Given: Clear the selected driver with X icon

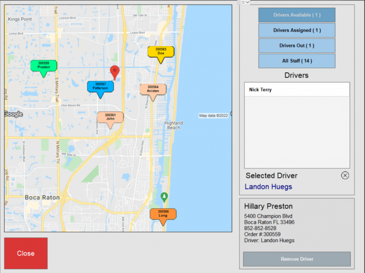Looking at the screenshot, I should pyautogui.click(x=345, y=175).
